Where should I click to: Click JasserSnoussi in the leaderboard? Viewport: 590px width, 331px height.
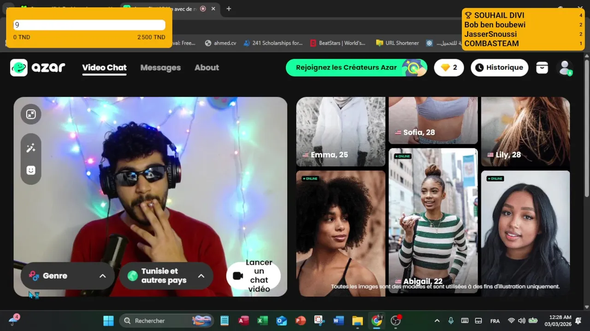pyautogui.click(x=490, y=34)
